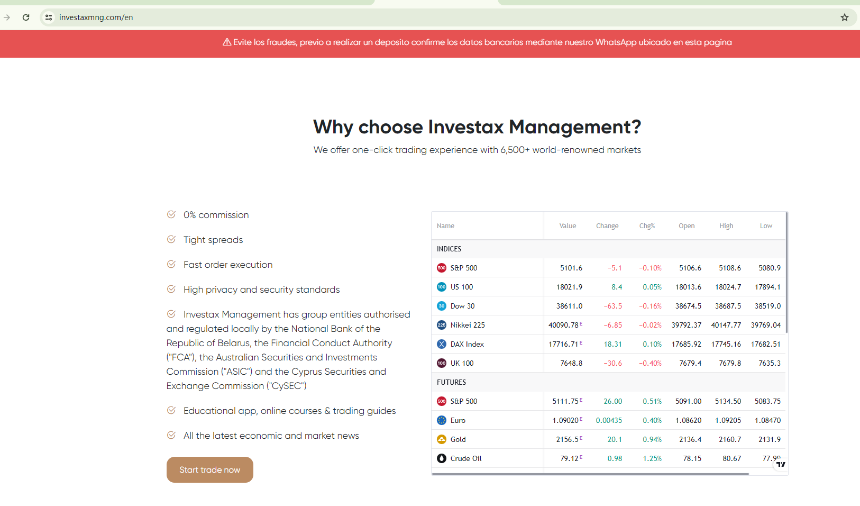Screen dimensions: 860x506
Task: Click the TradingView logo in the widget corner
Action: point(781,464)
